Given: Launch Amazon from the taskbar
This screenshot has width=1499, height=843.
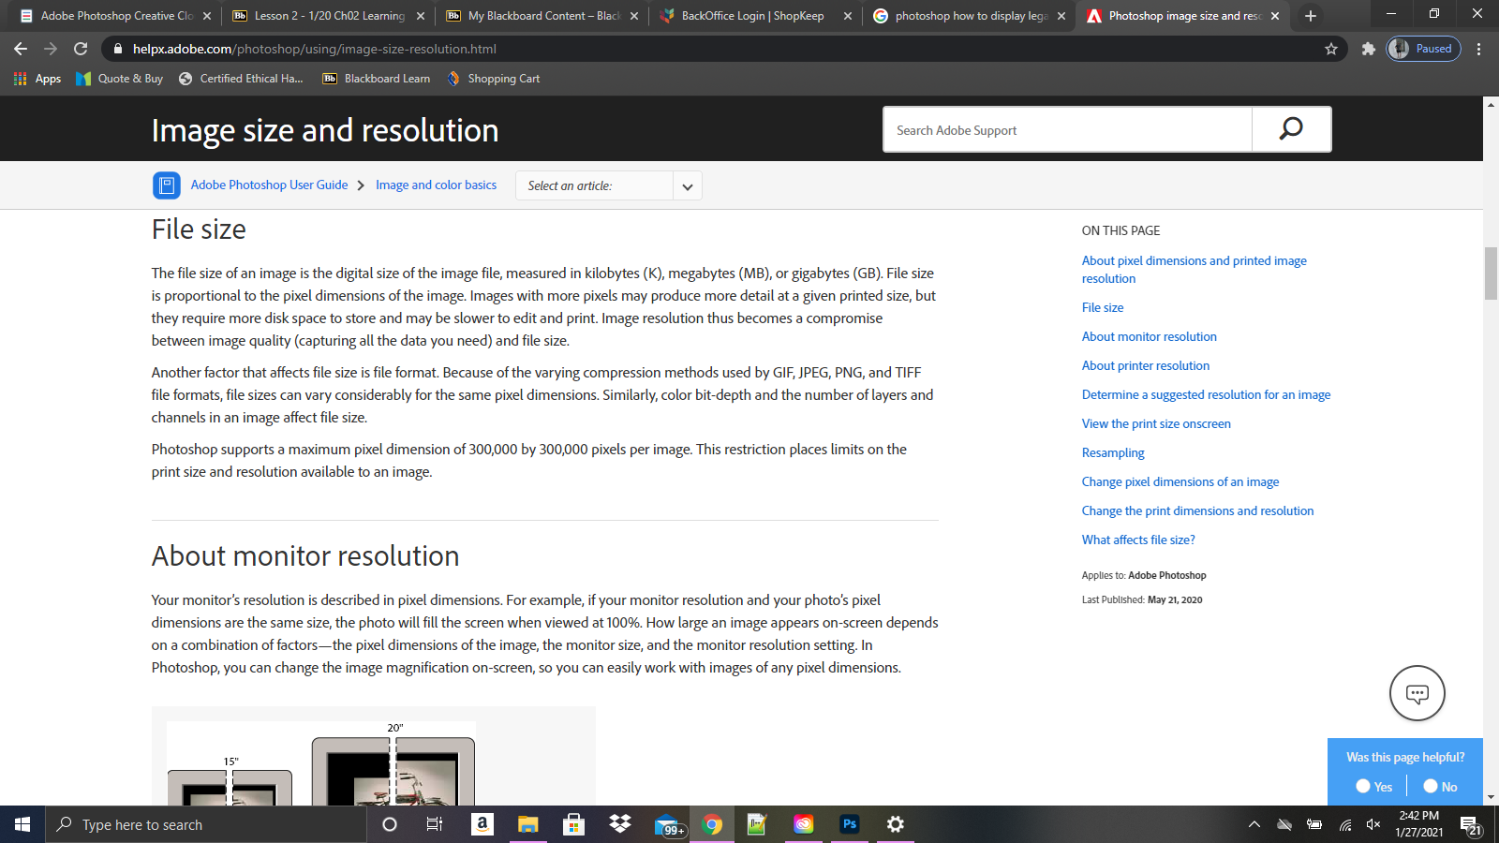Looking at the screenshot, I should coord(482,824).
